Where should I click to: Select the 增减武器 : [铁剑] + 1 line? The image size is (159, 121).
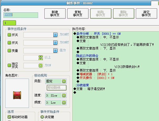tap(95, 74)
